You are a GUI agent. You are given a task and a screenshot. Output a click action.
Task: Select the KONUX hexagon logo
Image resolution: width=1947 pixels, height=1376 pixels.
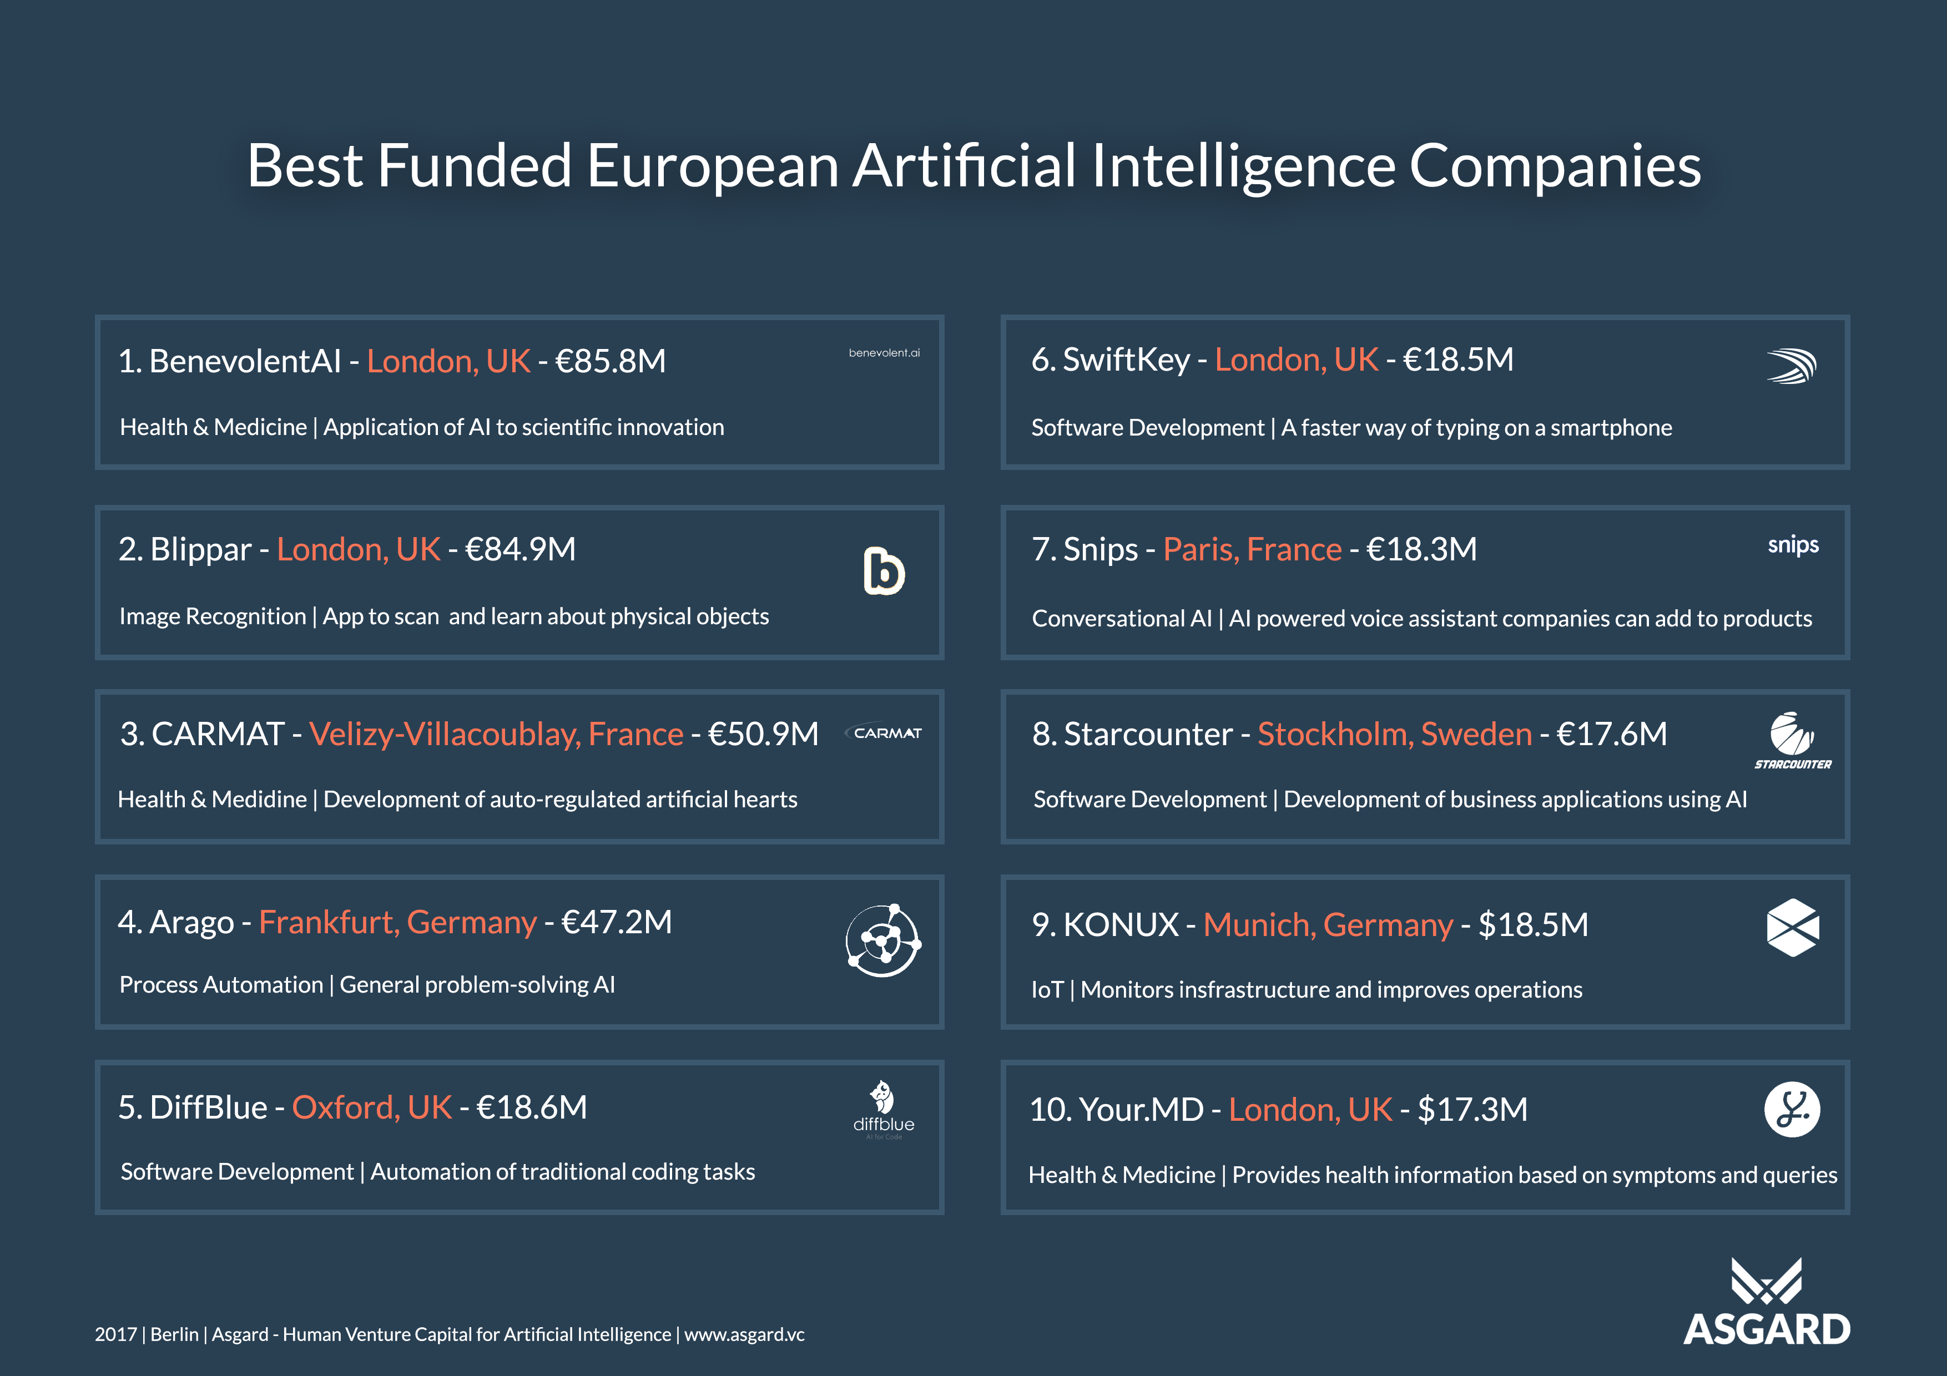pos(1793,928)
